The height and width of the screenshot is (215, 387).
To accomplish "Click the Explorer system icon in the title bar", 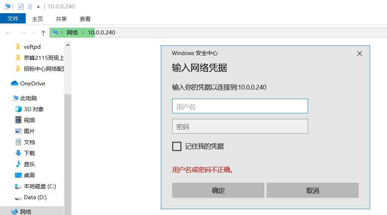I will coord(7,6).
